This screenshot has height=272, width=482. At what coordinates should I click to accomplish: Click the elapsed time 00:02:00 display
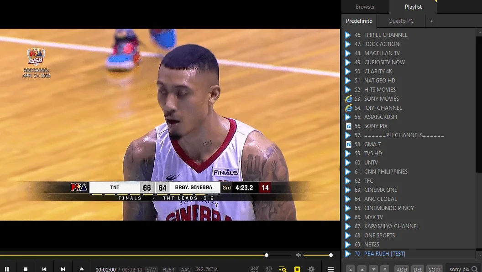[105, 269]
